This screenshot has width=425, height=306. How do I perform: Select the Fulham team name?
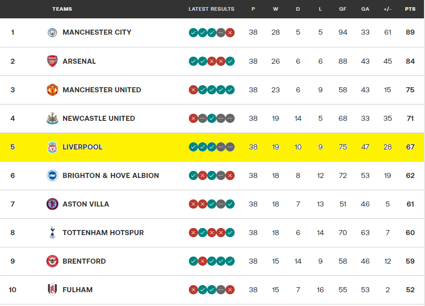77,290
